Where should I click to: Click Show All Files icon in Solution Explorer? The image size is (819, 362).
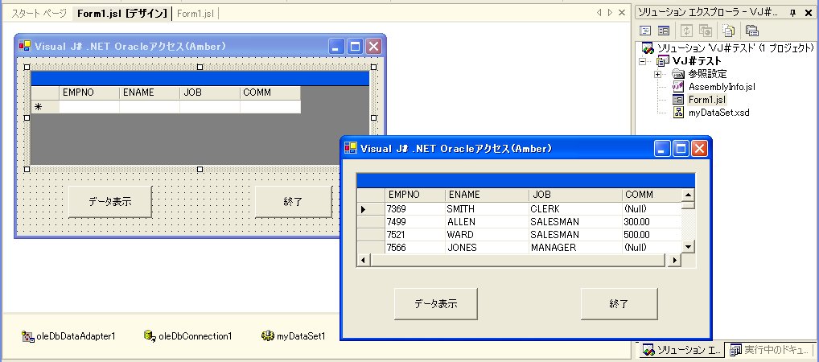tap(730, 31)
